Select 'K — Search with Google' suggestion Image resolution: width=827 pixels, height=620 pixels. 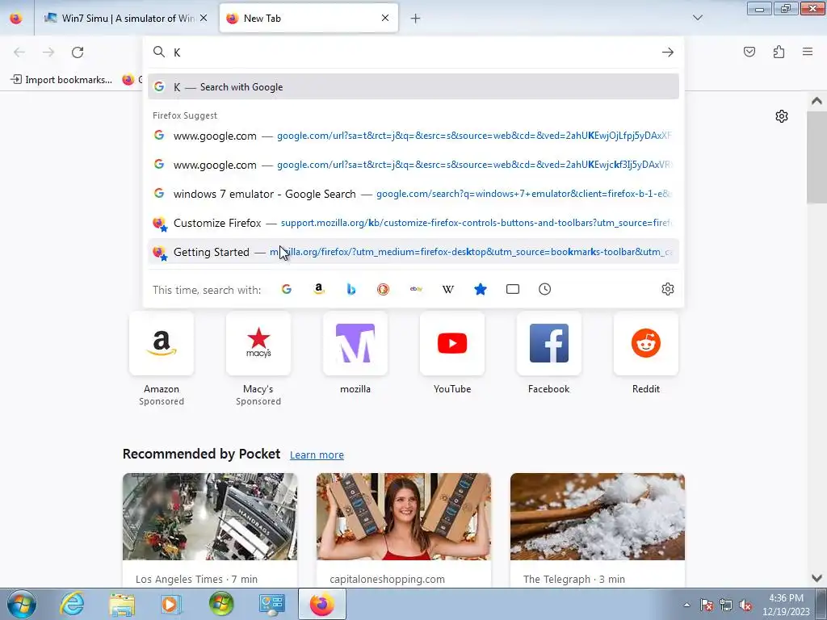tap(413, 87)
